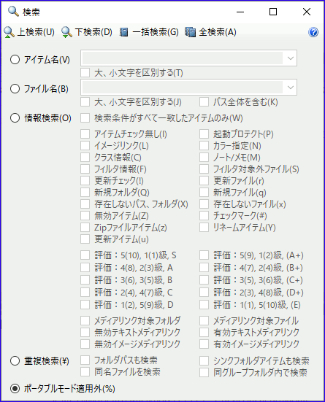
Task: Expand the アイテム名 combo box dropdown arrow
Action: (x=291, y=58)
